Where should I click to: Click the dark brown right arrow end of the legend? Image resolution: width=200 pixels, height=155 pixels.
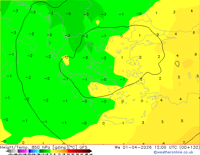click(x=91, y=151)
